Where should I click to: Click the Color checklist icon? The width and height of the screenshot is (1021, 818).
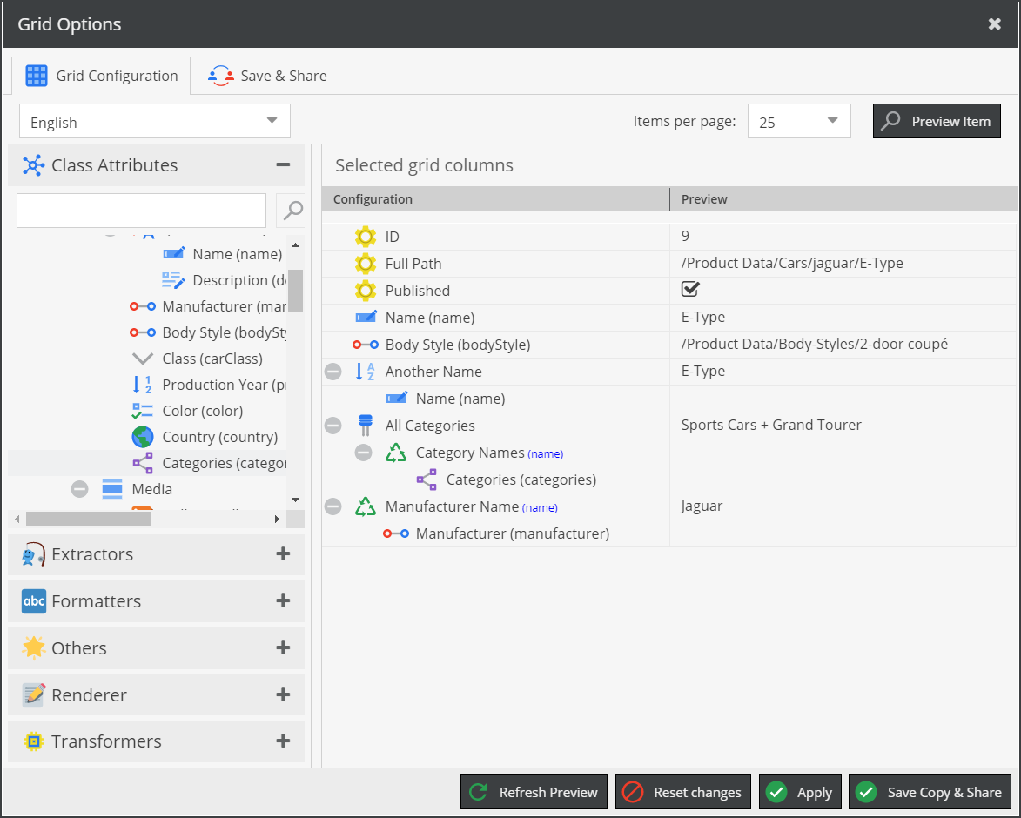[x=142, y=411]
